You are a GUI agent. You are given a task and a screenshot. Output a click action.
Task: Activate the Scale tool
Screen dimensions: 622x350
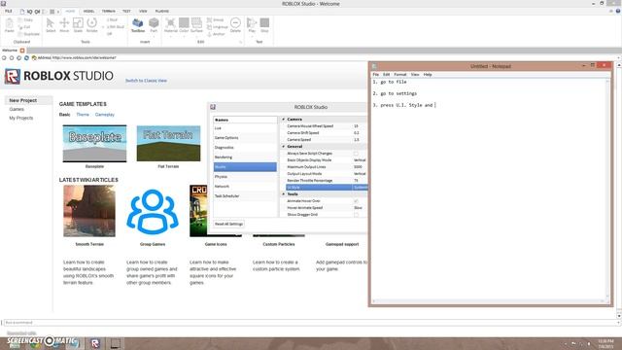tap(78, 25)
